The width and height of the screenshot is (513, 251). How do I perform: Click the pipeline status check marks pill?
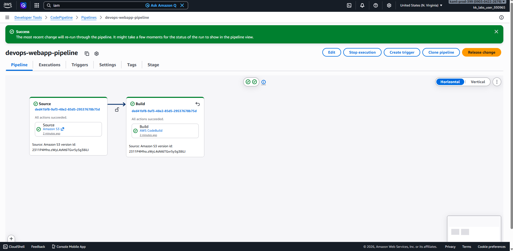pos(251,82)
